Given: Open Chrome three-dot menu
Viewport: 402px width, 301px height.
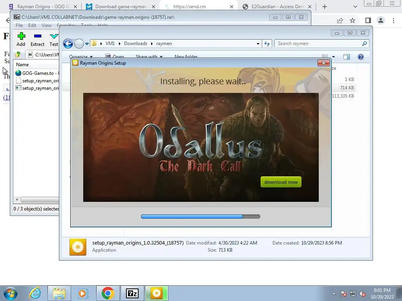Looking at the screenshot, I should click(x=393, y=20).
